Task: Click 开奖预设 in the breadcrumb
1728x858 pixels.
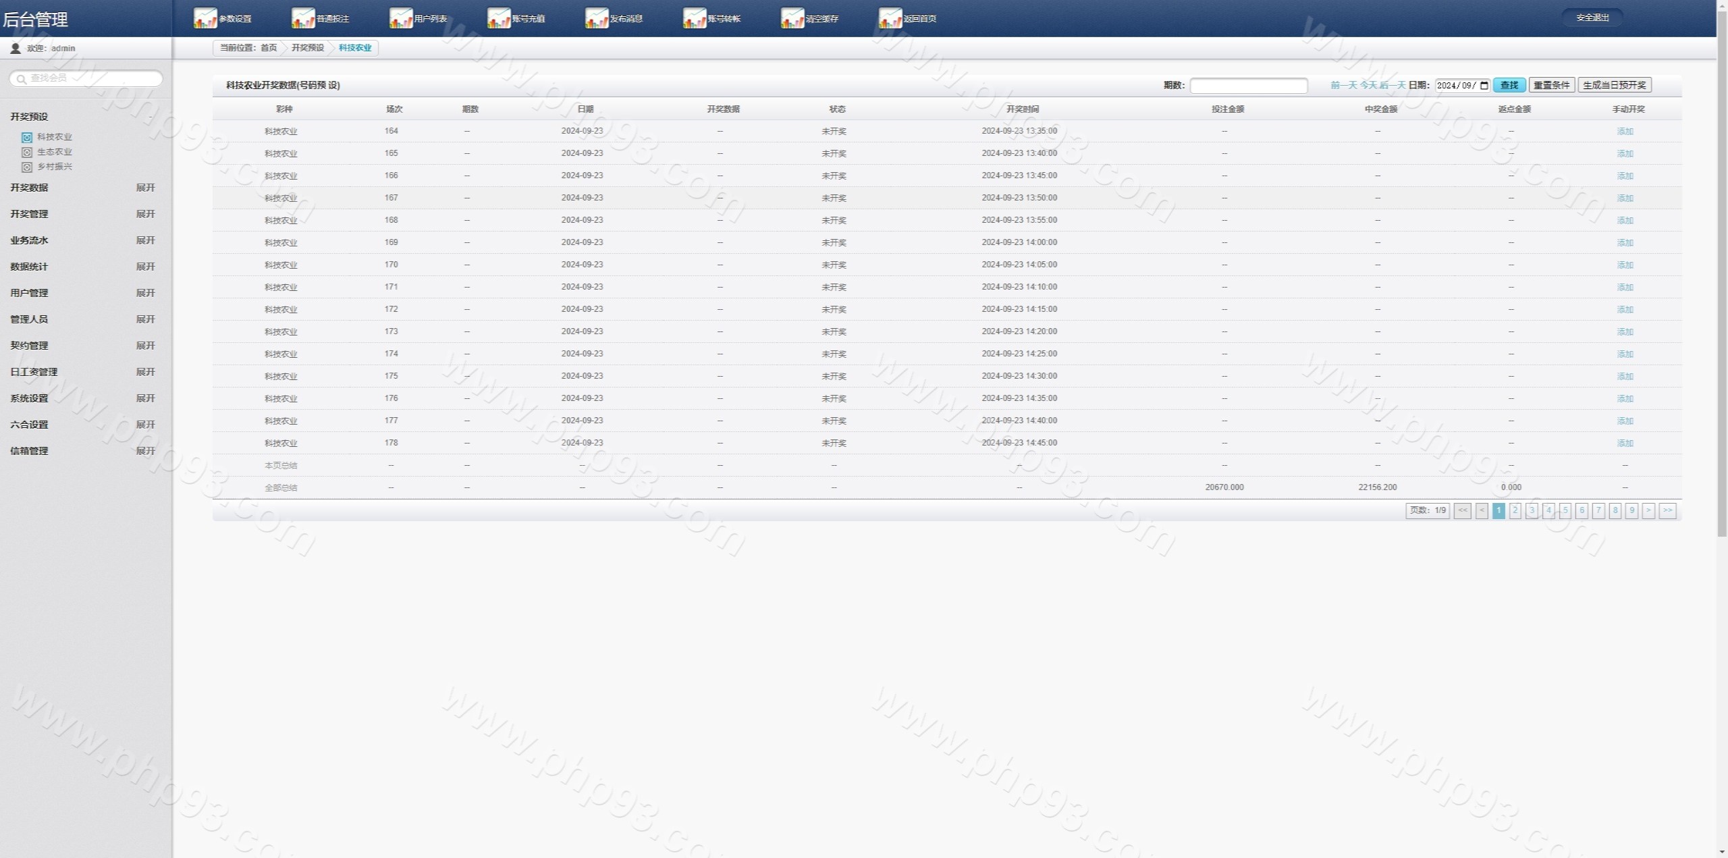Action: tap(308, 48)
